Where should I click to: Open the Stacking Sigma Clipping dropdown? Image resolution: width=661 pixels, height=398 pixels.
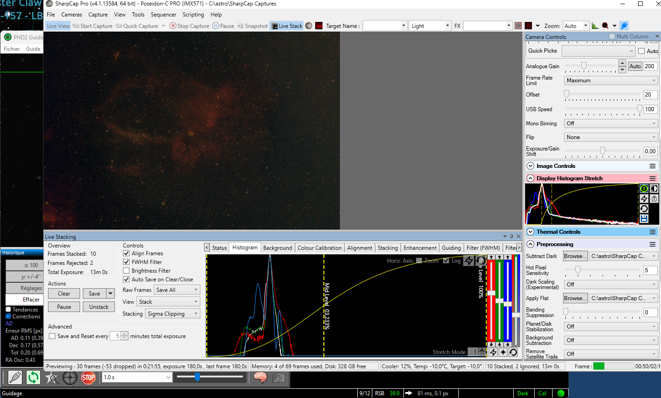click(x=173, y=313)
